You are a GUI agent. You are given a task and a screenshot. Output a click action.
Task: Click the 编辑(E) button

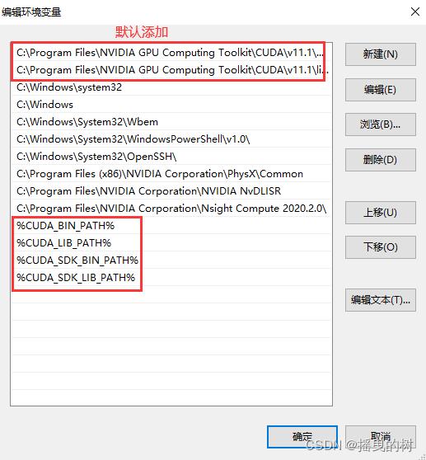pos(380,90)
